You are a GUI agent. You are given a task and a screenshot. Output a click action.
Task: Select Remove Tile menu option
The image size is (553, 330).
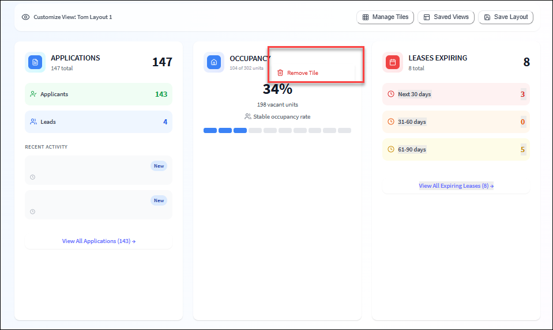point(302,73)
